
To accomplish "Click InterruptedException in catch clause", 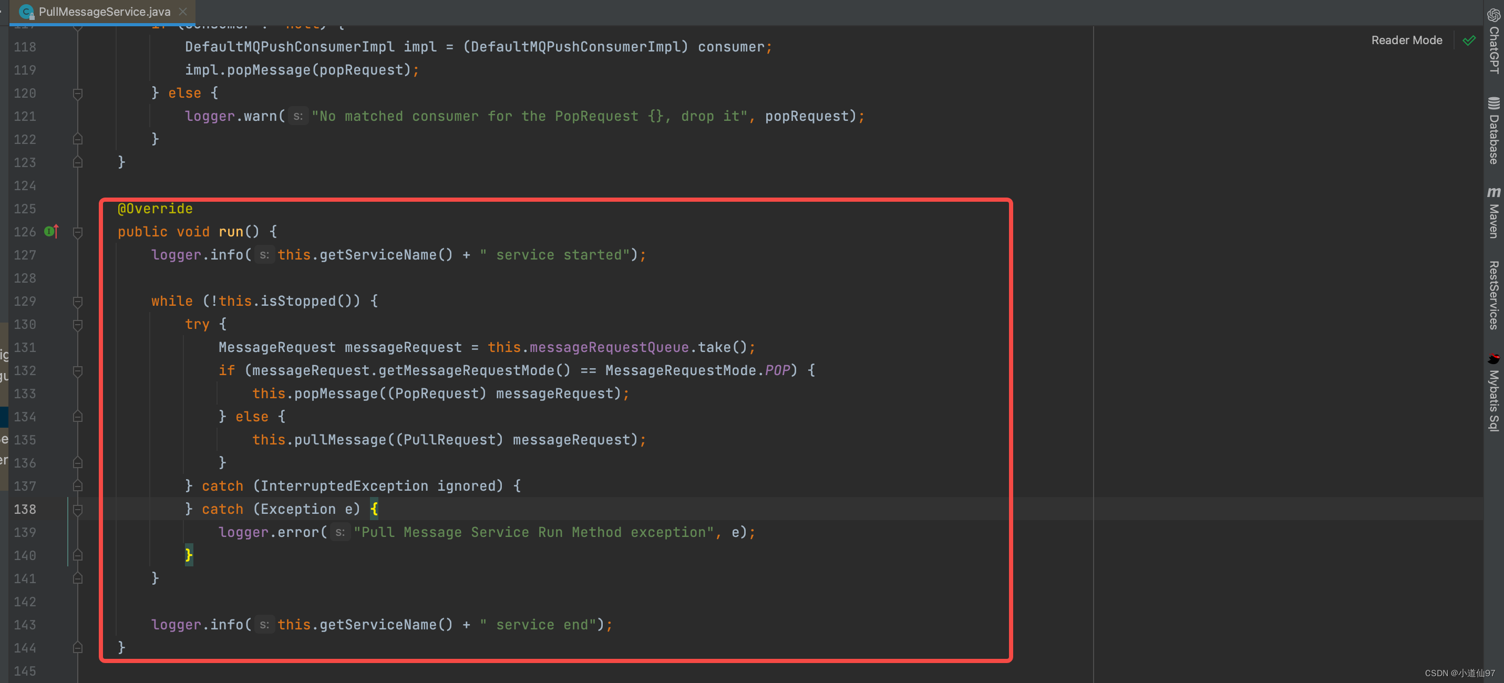I will point(344,487).
